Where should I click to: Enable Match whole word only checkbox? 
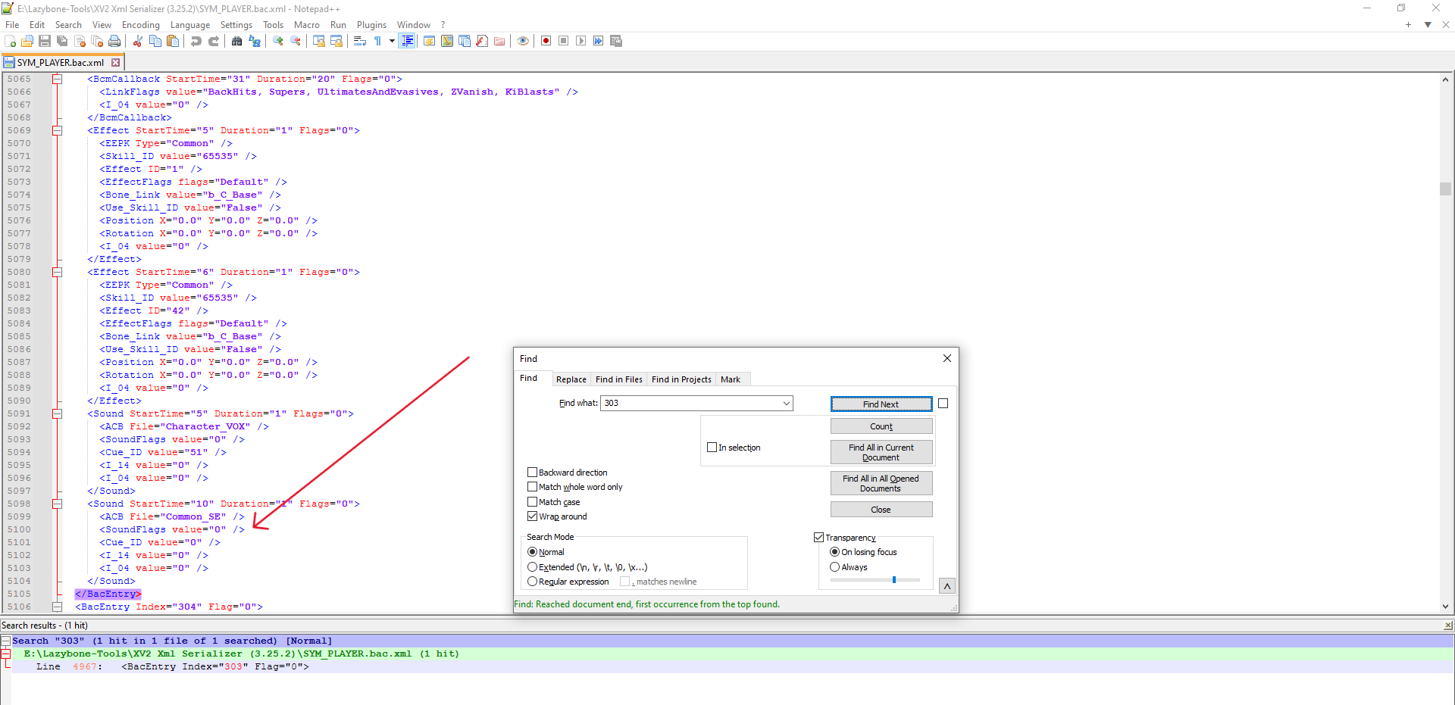click(x=532, y=487)
